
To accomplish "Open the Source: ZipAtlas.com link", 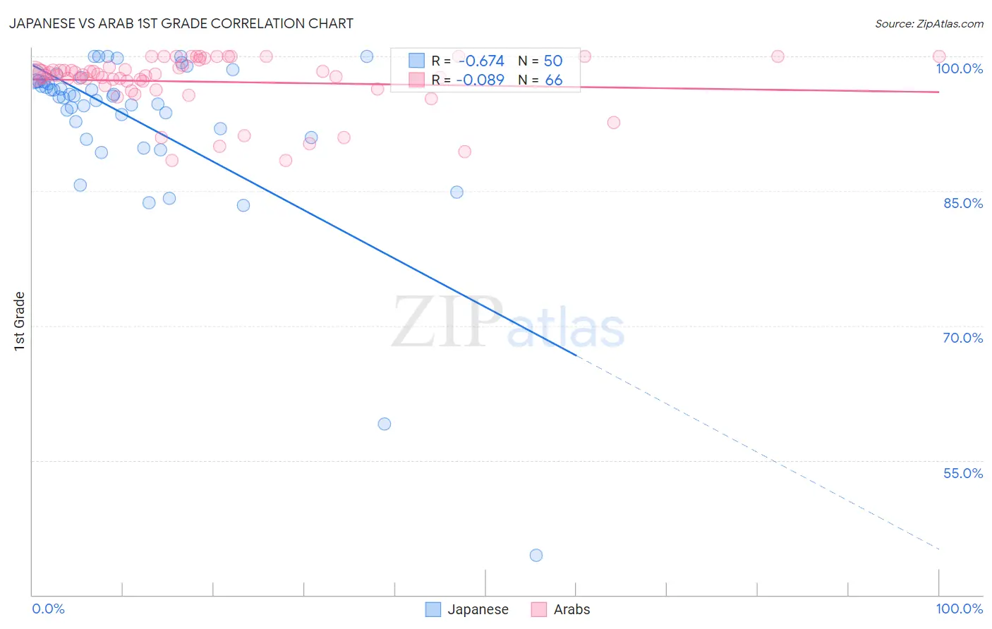I will coord(929,23).
